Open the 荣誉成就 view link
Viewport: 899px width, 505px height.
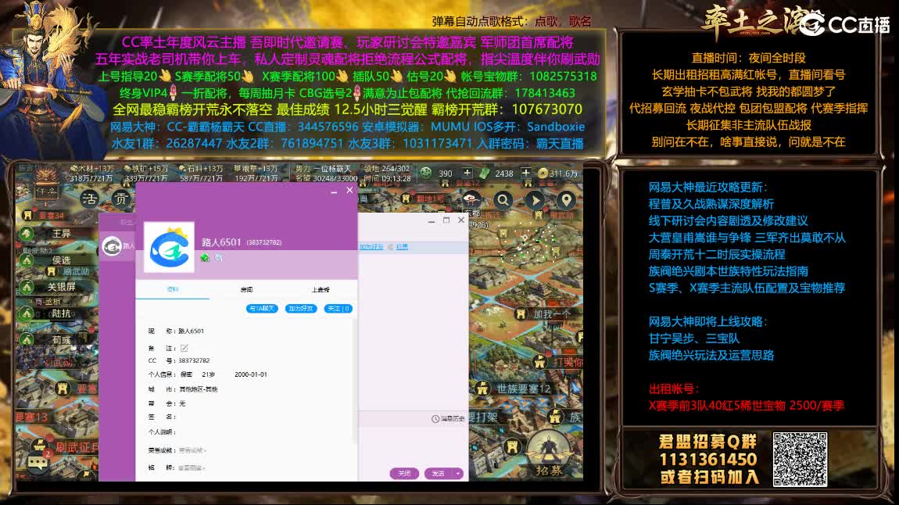(x=192, y=450)
